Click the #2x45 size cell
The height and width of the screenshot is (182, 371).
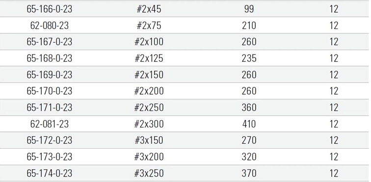coord(149,9)
